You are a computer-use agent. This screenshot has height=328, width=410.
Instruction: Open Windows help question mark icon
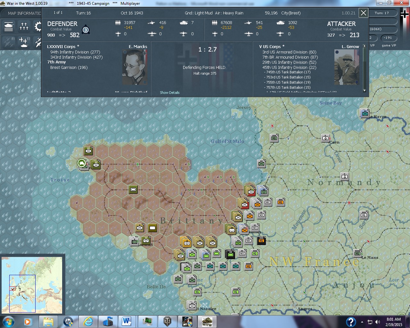point(351,322)
